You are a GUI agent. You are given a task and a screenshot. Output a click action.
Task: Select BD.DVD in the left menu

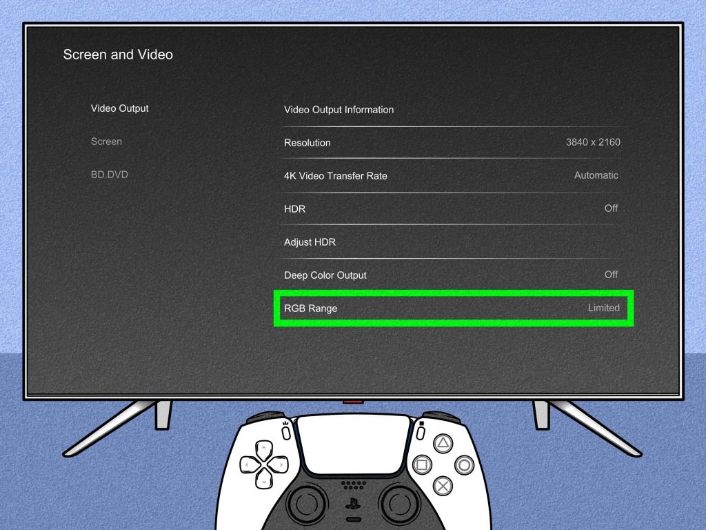click(109, 175)
